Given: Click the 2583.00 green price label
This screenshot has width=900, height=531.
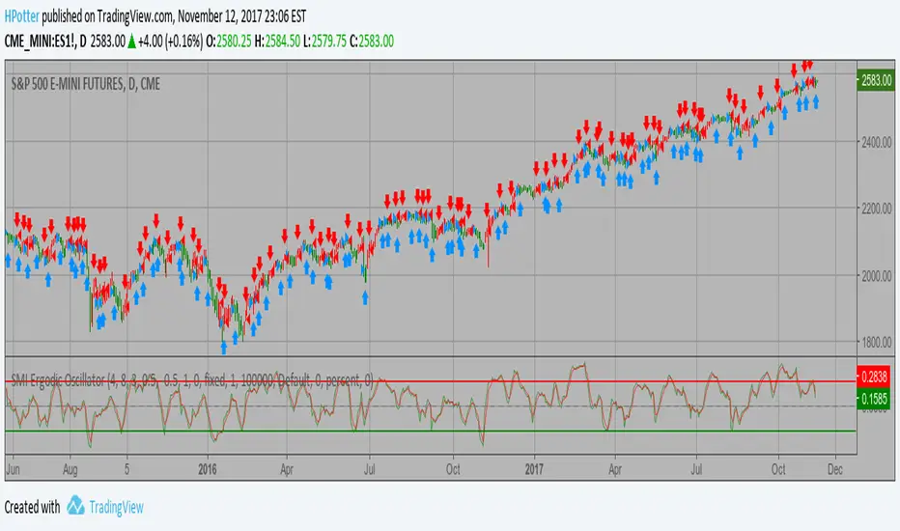Looking at the screenshot, I should (x=876, y=80).
